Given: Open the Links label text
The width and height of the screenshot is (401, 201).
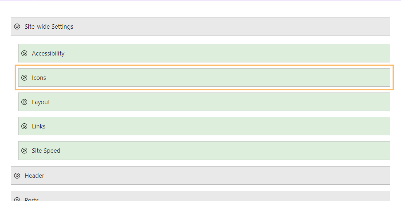Looking at the screenshot, I should [38, 126].
